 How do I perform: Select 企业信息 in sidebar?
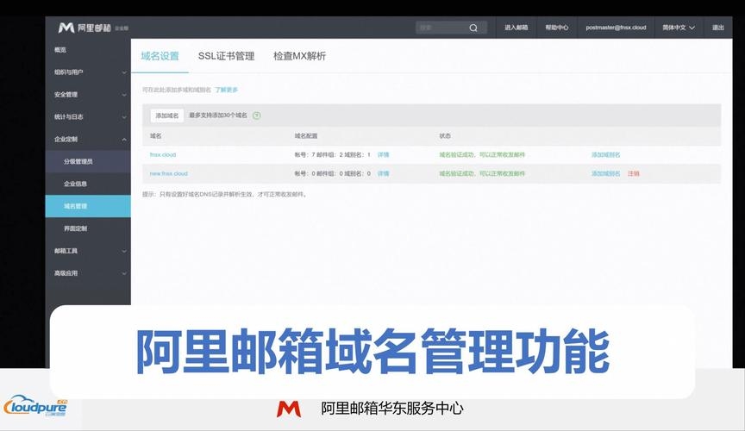coord(88,184)
